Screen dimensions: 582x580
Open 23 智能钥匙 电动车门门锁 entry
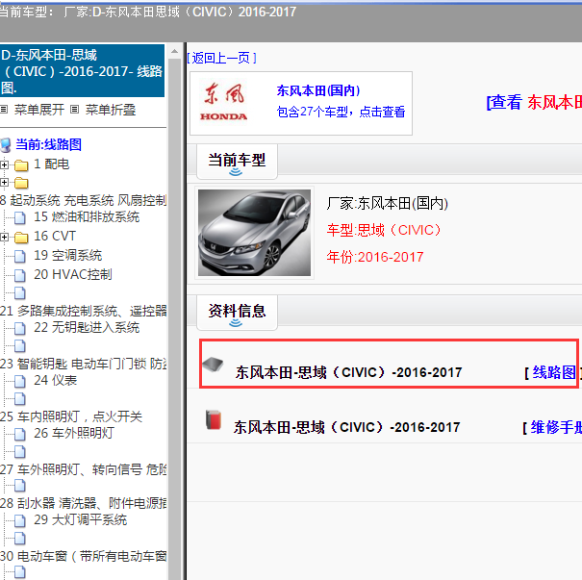83,364
